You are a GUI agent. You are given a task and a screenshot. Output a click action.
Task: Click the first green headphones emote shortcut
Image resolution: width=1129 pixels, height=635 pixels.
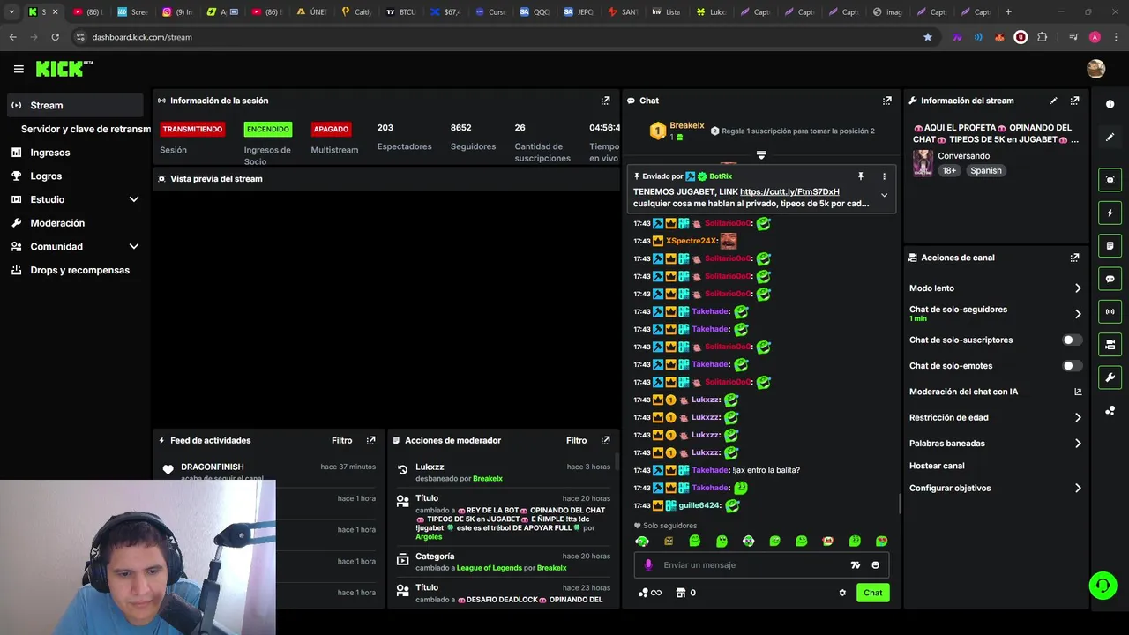point(641,541)
